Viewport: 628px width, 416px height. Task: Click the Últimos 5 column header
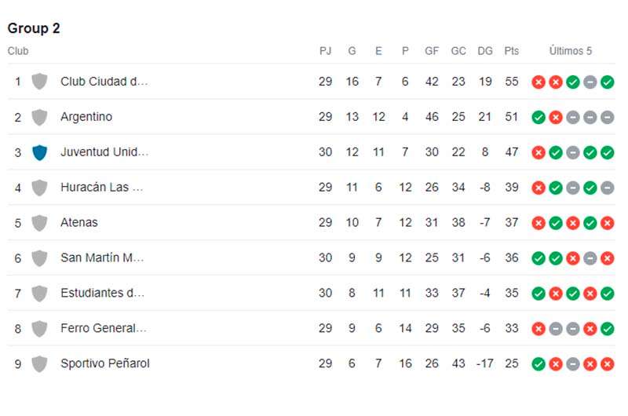click(x=571, y=51)
